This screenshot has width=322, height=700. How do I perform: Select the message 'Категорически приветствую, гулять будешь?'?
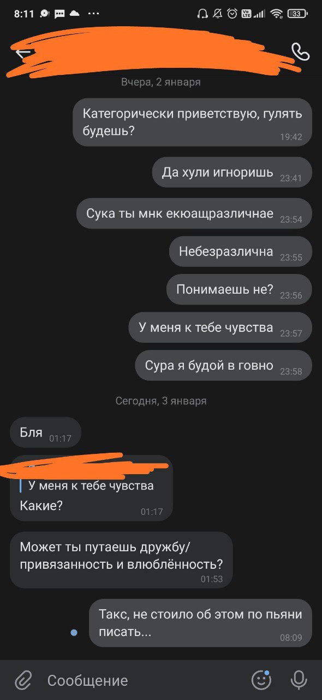[192, 122]
